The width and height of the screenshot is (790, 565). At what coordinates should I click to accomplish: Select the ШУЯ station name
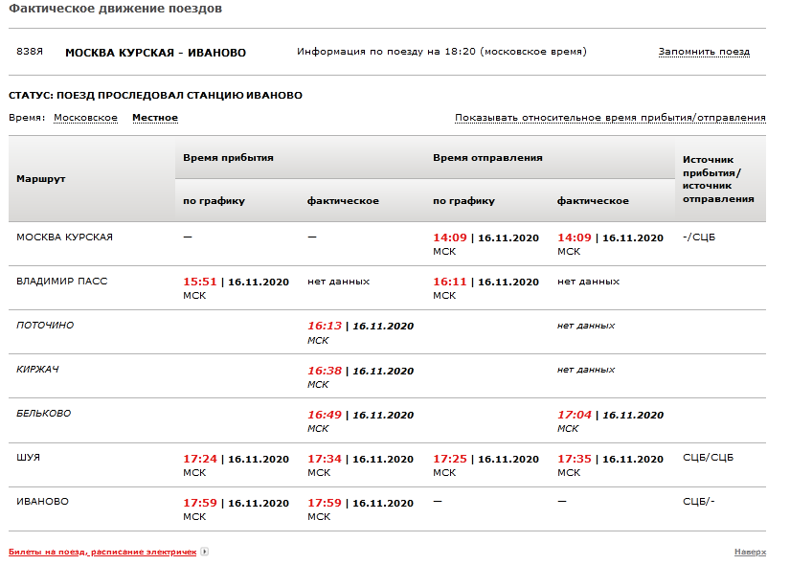(x=29, y=458)
